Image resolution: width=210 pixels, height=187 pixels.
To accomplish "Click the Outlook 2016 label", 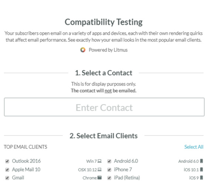I will 26,161.
